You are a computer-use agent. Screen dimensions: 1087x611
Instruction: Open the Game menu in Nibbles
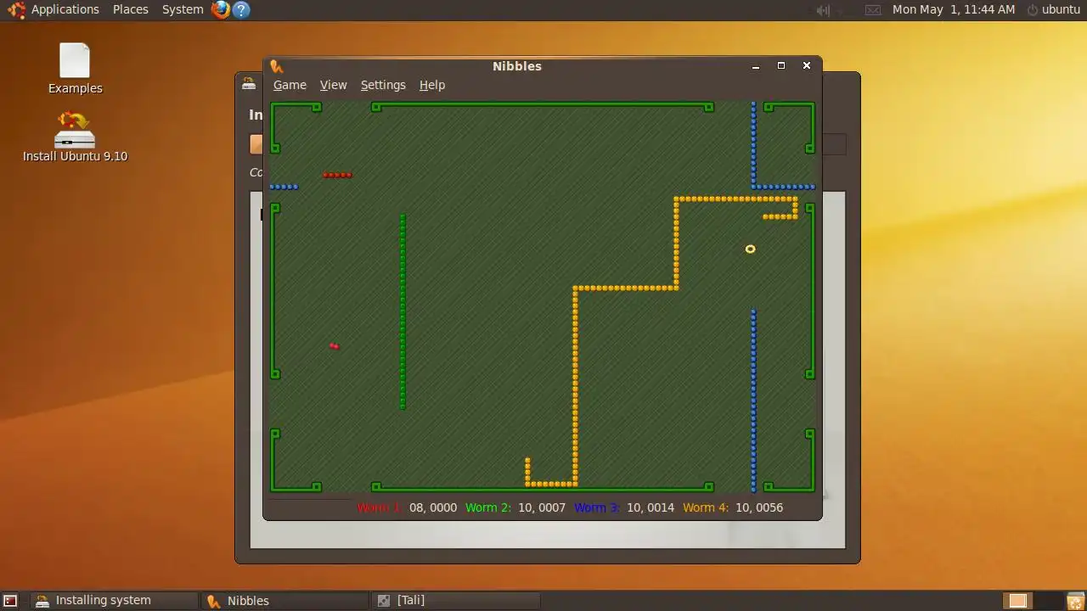(290, 85)
